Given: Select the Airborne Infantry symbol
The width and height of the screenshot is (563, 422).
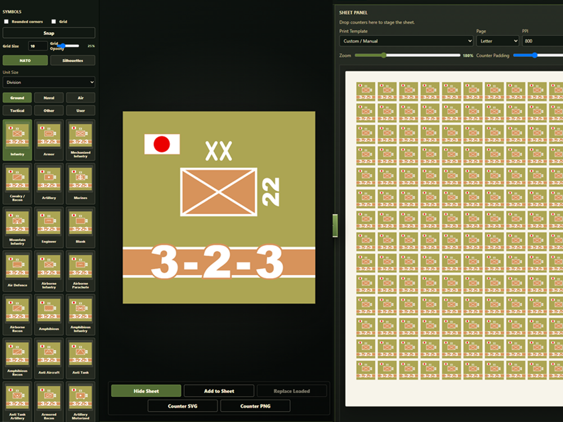Looking at the screenshot, I should point(49,271).
